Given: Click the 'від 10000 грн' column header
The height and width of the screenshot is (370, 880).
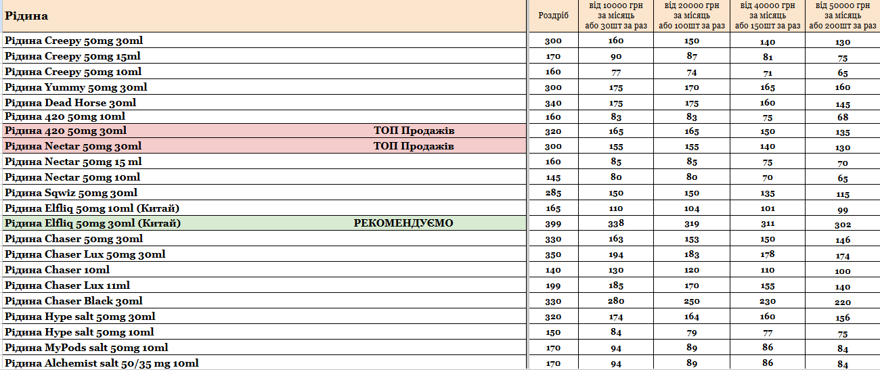Looking at the screenshot, I should point(616,16).
